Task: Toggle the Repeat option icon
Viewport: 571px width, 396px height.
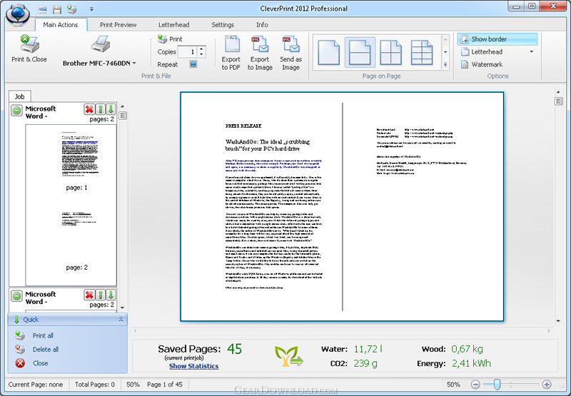Action: tap(193, 64)
